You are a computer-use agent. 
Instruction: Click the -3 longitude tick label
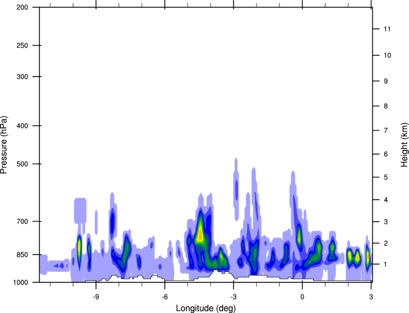pyautogui.click(x=233, y=297)
